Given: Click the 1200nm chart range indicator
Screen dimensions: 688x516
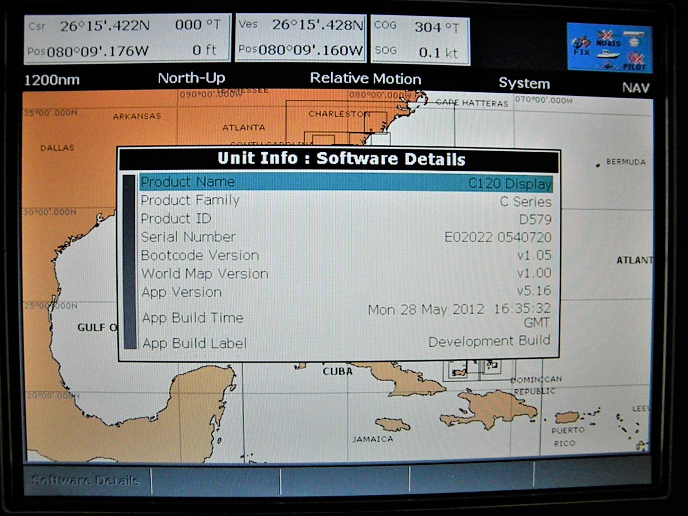Looking at the screenshot, I should pos(52,80).
